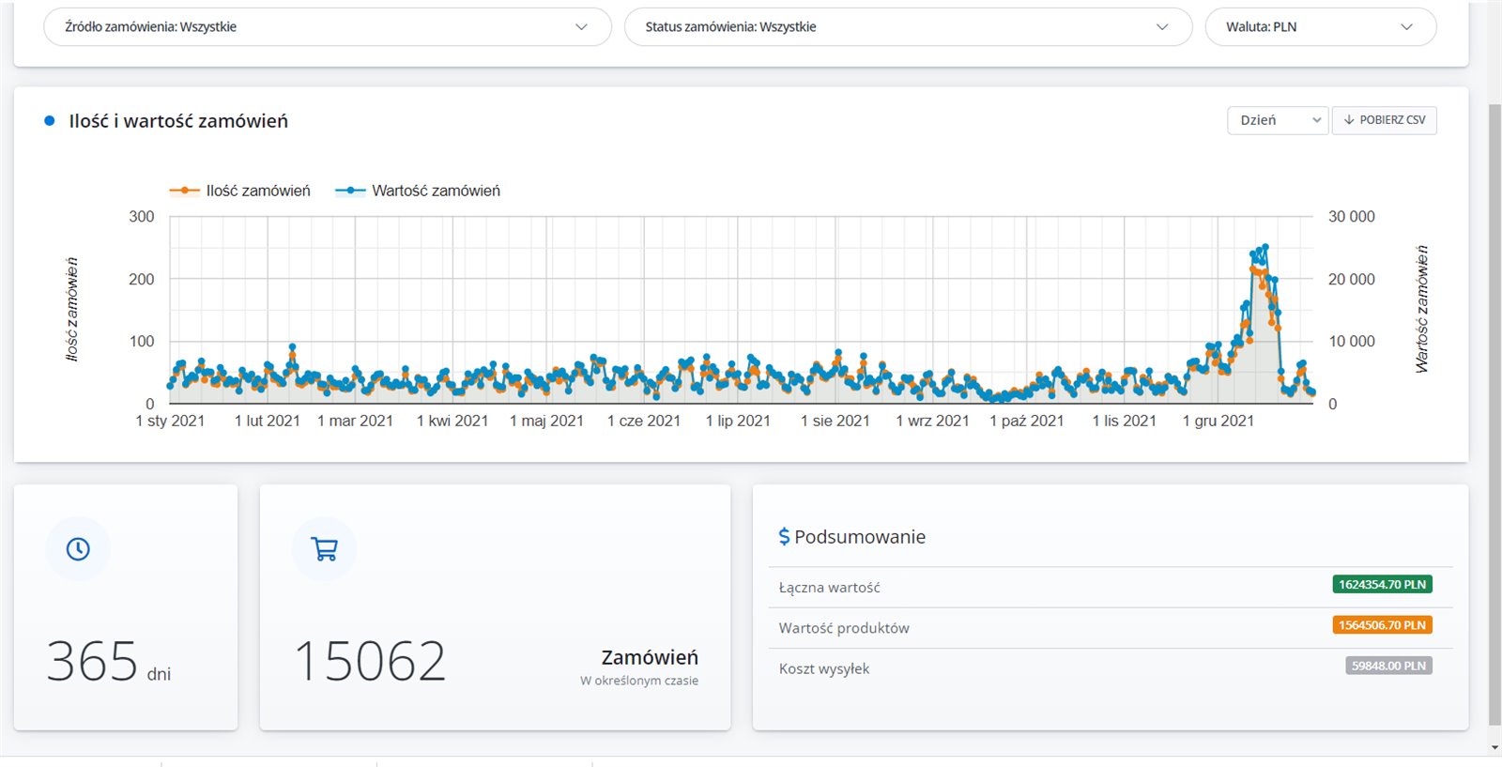Click the page vertical scrollbar
The width and height of the screenshot is (1502, 767).
pyautogui.click(x=1494, y=413)
